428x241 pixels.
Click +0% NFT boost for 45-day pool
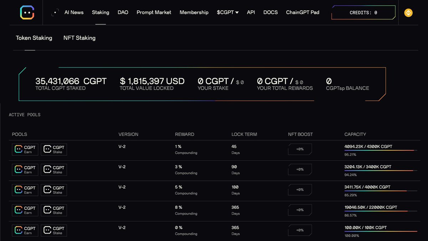(300, 149)
